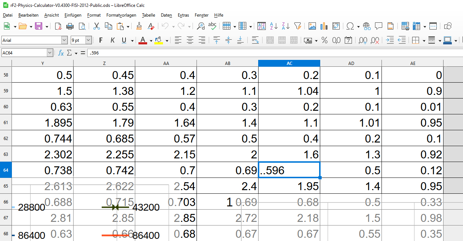Click the Print icon
The image size is (463, 241).
coord(70,26)
